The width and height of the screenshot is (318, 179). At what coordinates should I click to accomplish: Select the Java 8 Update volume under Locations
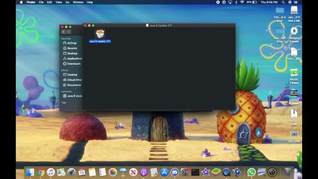73,96
